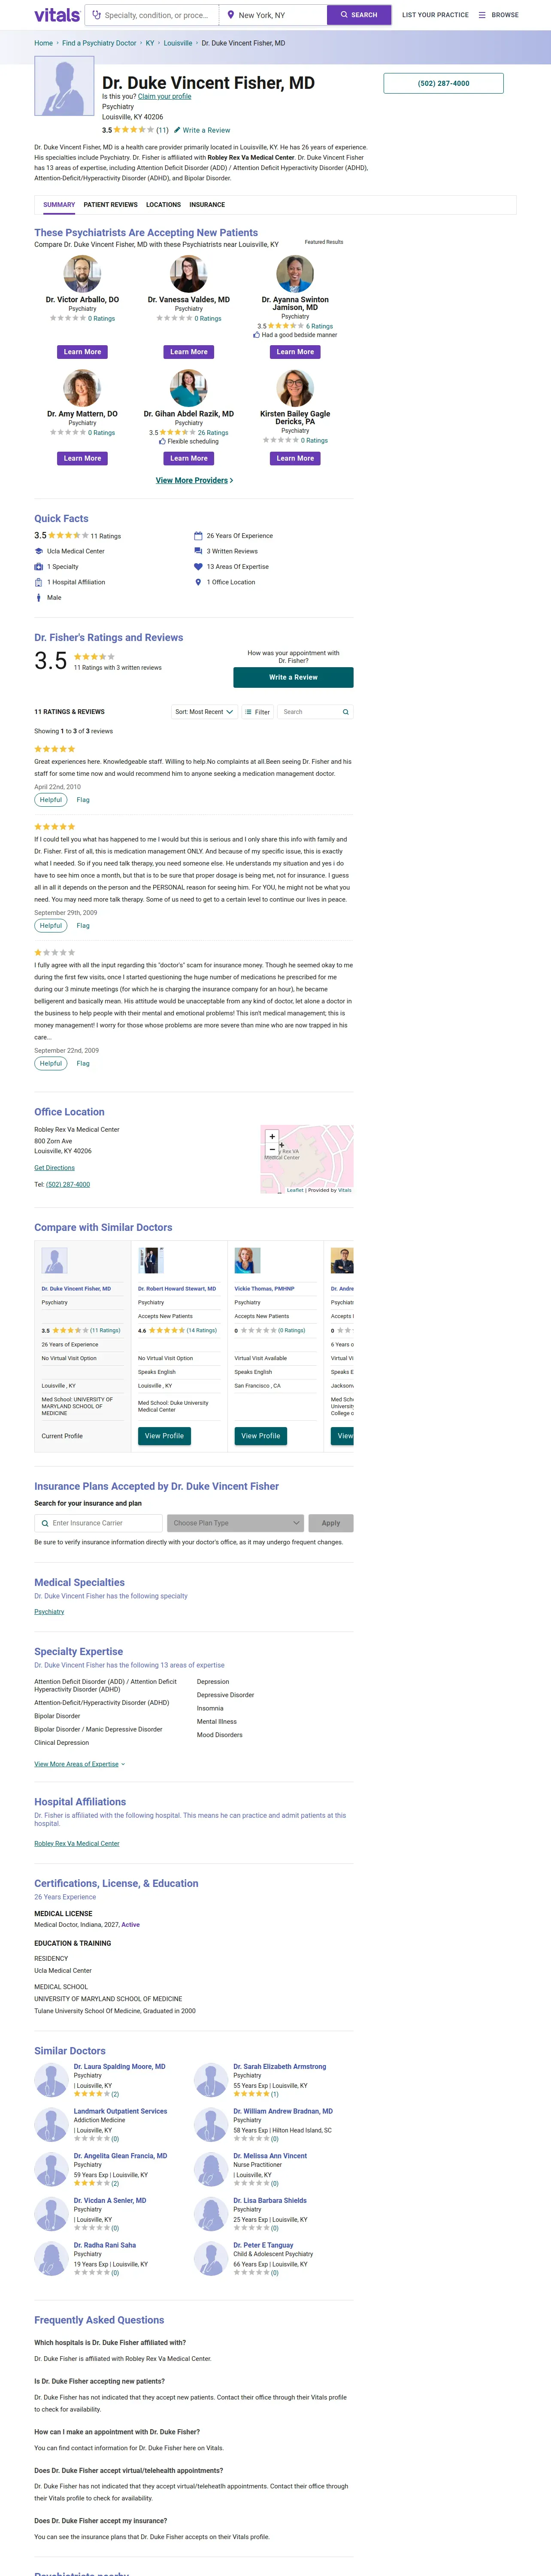Mark the April 22nd, 2010 review Helpful
The width and height of the screenshot is (551, 2576).
pyautogui.click(x=51, y=799)
